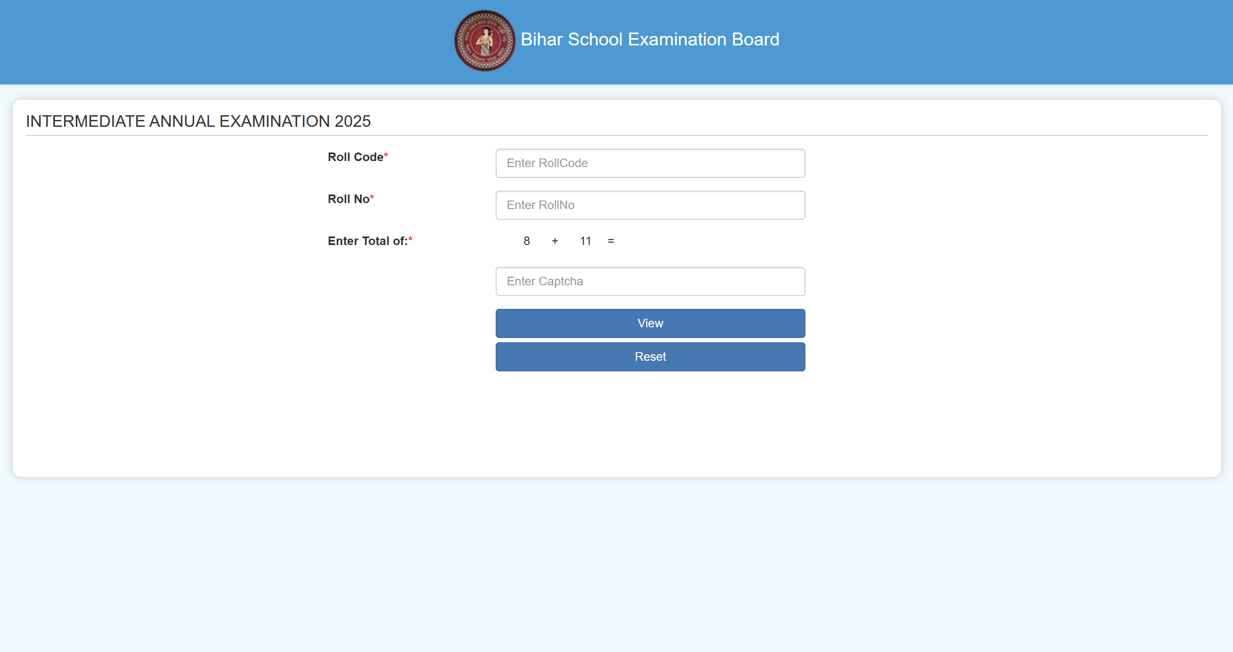This screenshot has width=1233, height=652.
Task: Click the captcha number 8
Action: (527, 241)
